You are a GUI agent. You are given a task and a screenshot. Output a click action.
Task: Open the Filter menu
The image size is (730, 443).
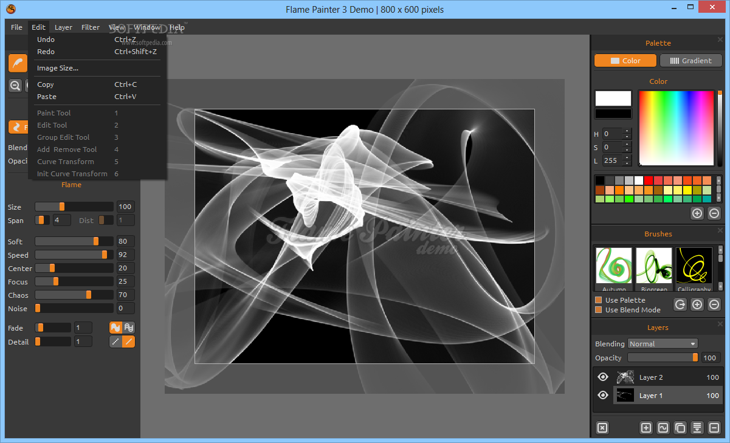click(91, 27)
